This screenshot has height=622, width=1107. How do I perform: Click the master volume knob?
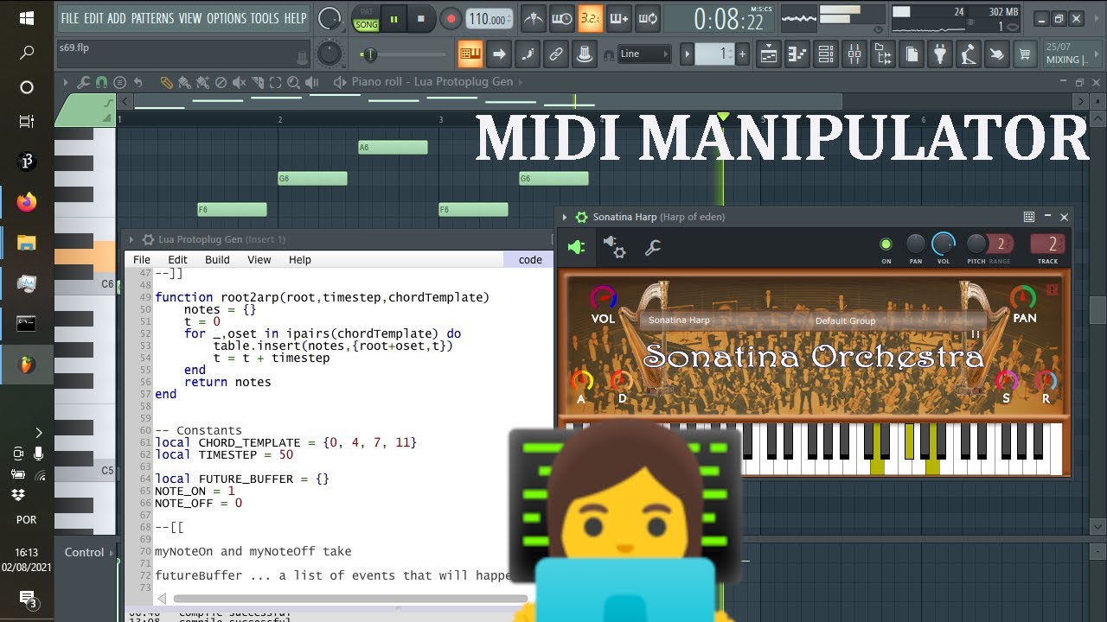pos(329,18)
